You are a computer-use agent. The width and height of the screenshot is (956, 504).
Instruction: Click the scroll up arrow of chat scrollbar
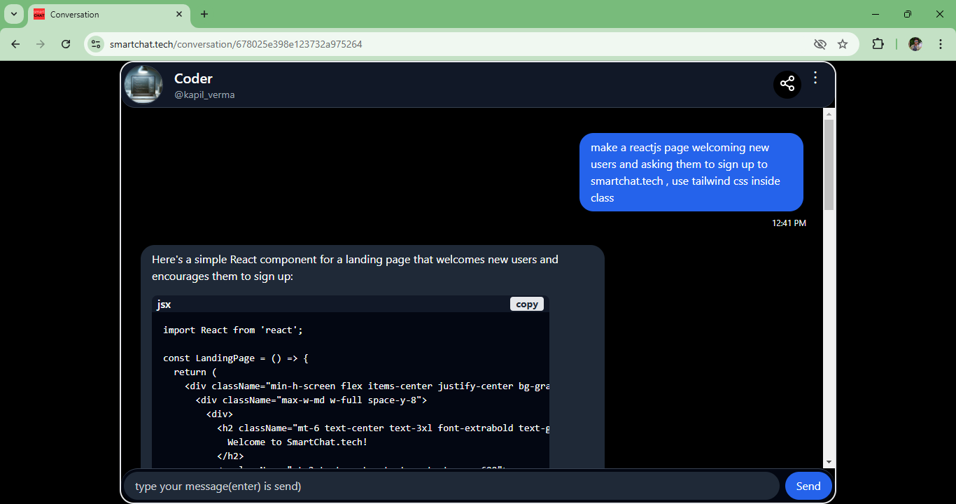coord(829,114)
